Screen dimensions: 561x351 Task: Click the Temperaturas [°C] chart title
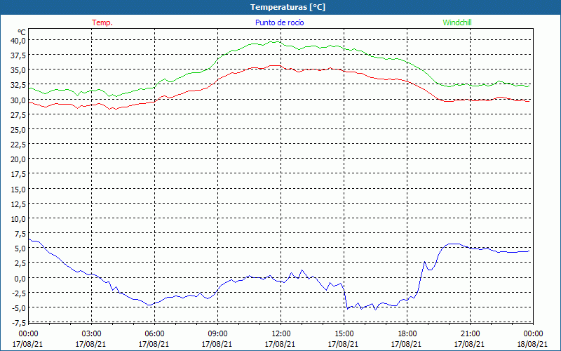(288, 7)
